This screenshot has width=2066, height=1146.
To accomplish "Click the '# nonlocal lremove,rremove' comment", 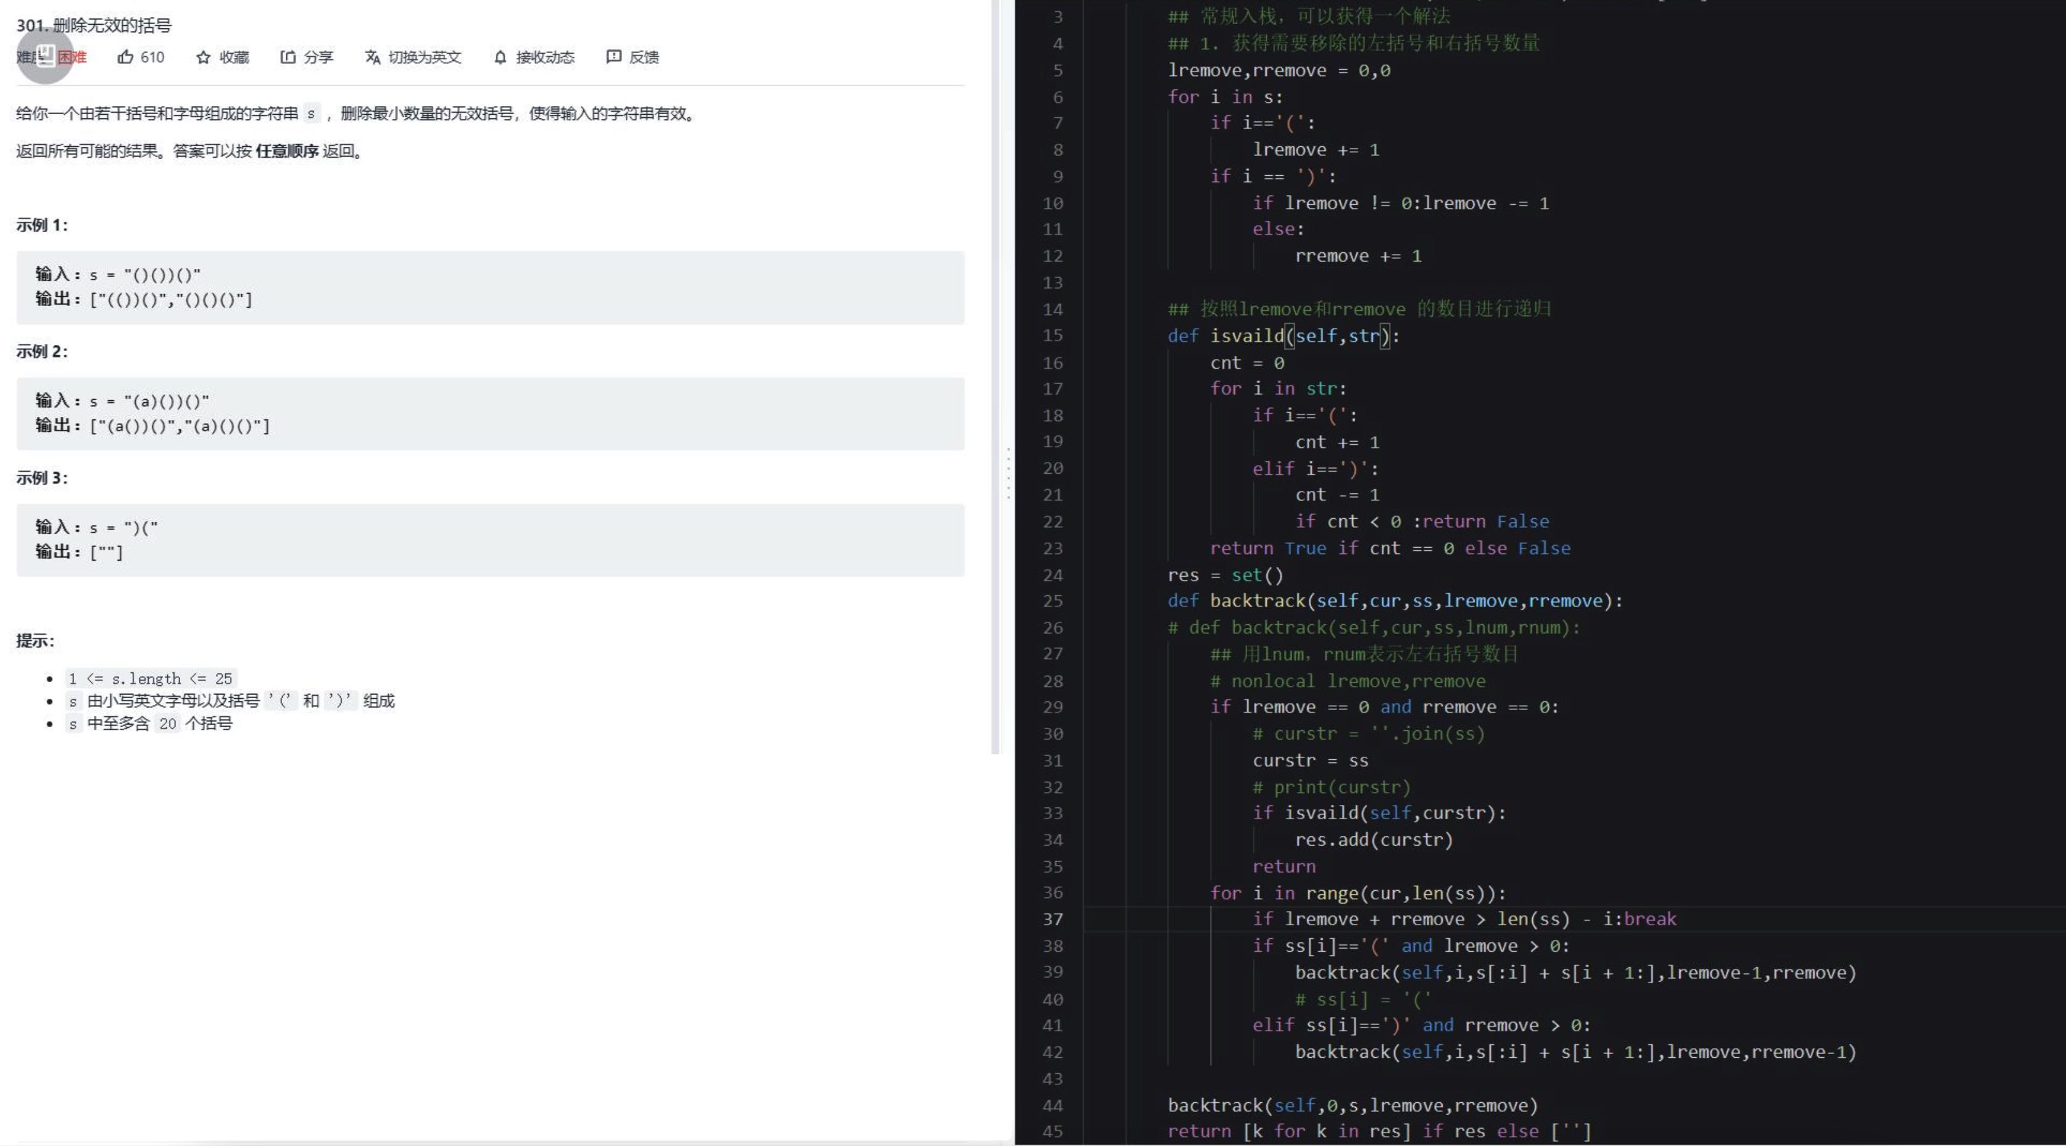I will [1347, 681].
